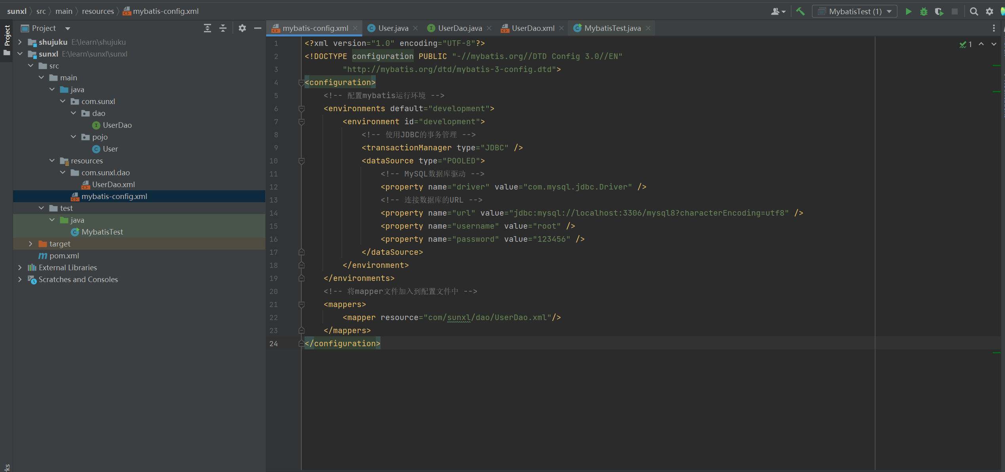The image size is (1005, 472).
Task: Click Run with Coverage icon
Action: (x=939, y=11)
